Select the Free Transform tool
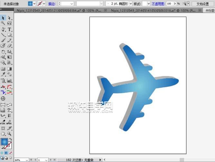Viewport: 215px width, 162px height. click(x=9, y=57)
